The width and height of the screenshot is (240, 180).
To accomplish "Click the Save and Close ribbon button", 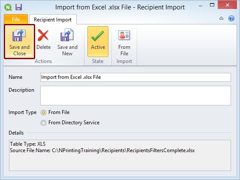I will pyautogui.click(x=19, y=42).
